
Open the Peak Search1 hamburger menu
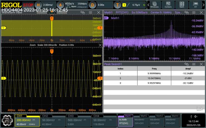click(x=194, y=64)
